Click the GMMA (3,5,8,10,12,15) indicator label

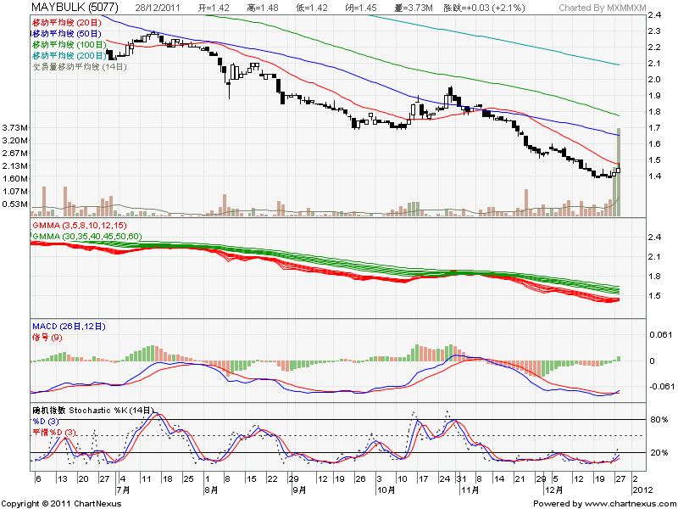point(79,225)
